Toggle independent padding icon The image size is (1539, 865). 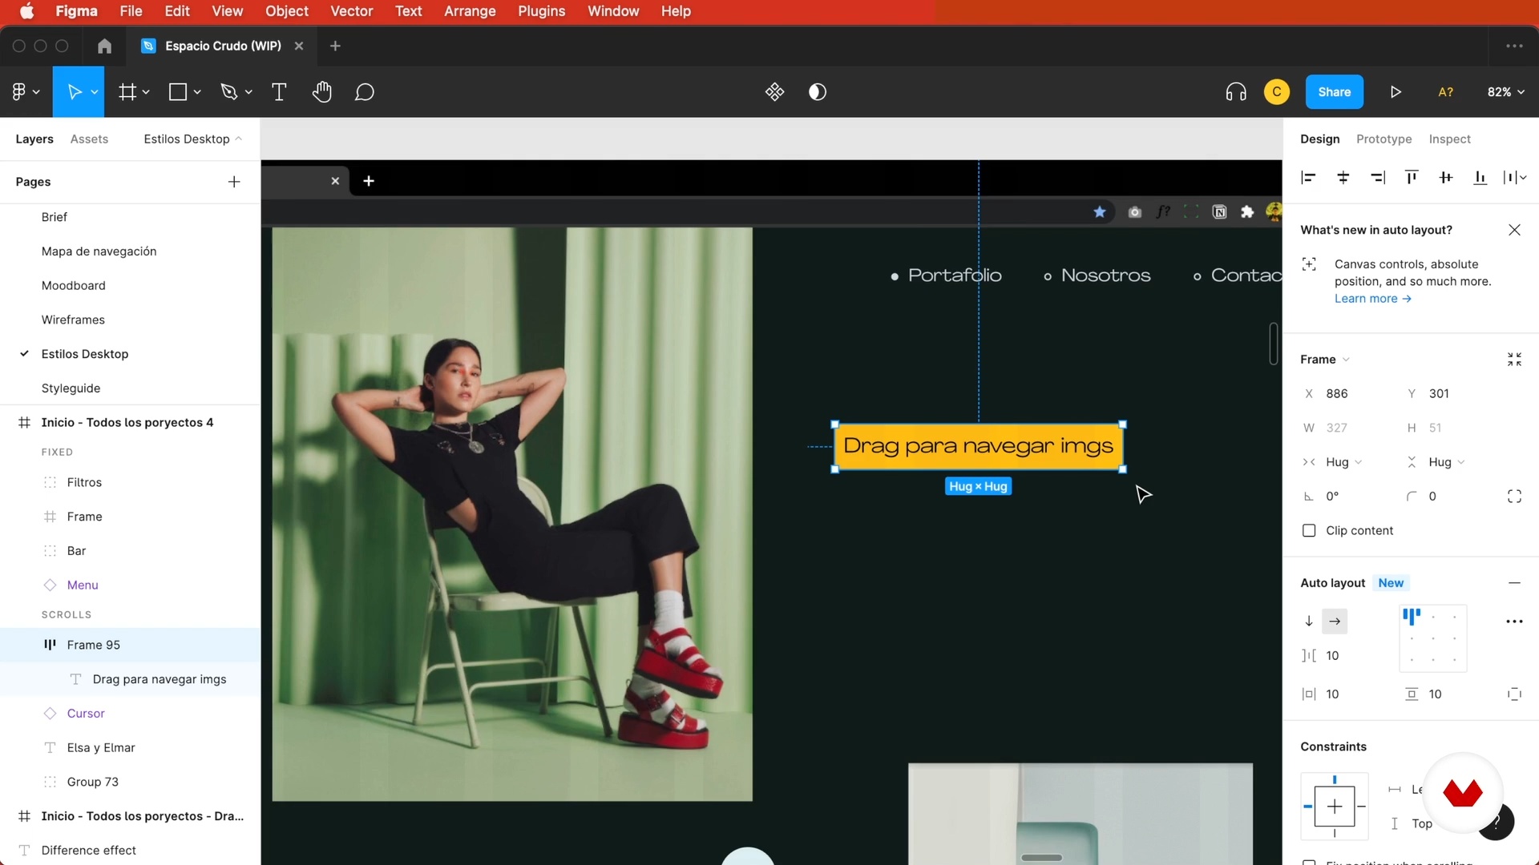(1514, 694)
